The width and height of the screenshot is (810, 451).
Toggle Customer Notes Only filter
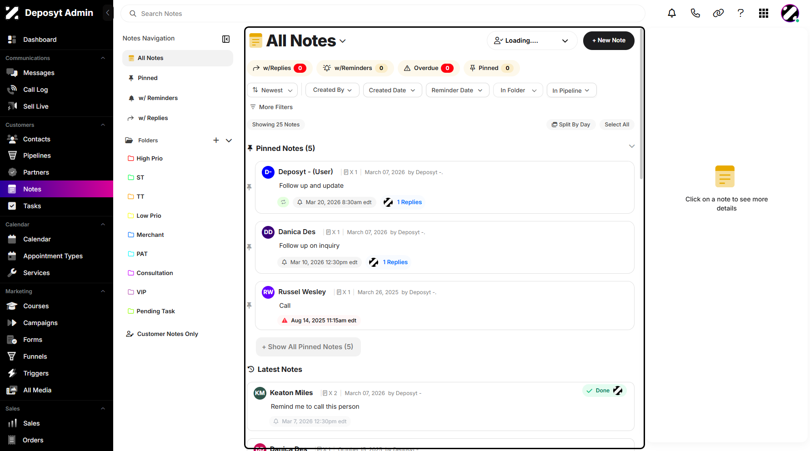[x=162, y=334]
